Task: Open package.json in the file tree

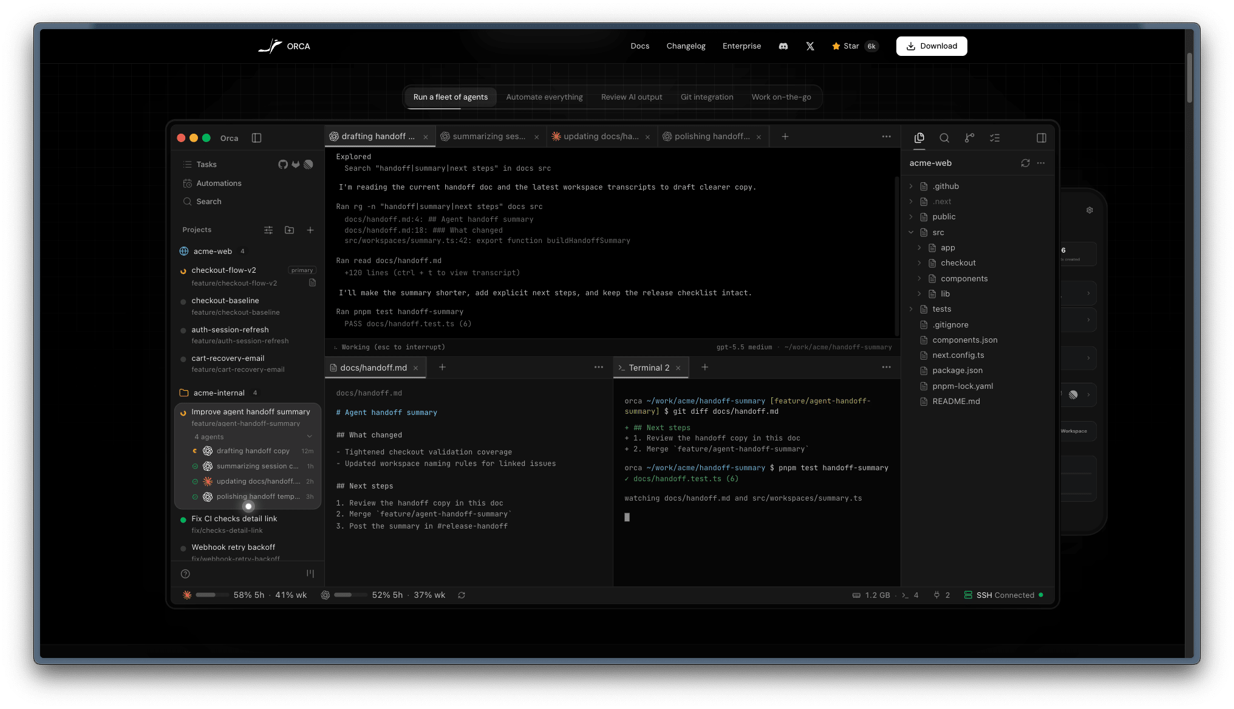Action: pos(957,371)
